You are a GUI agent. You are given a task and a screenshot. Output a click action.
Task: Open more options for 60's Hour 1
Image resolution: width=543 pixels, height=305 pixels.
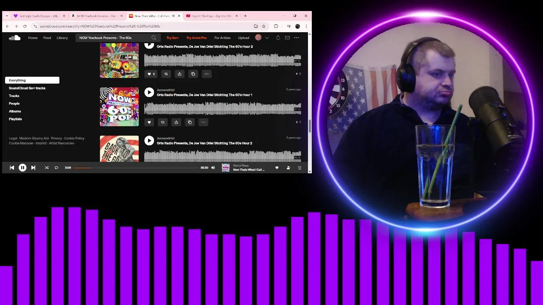pos(203,122)
